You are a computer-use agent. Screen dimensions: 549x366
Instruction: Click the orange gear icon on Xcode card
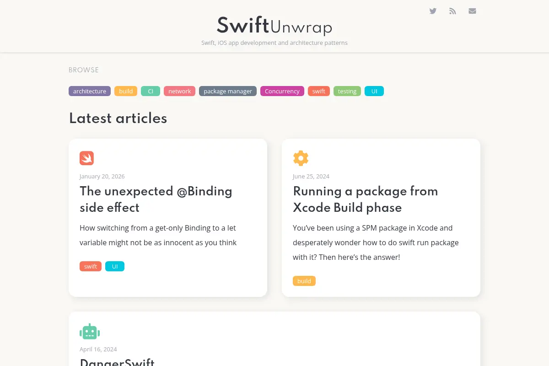click(301, 158)
